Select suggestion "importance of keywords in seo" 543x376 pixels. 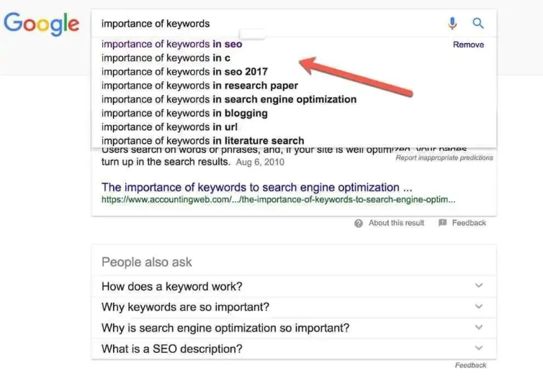coord(171,45)
